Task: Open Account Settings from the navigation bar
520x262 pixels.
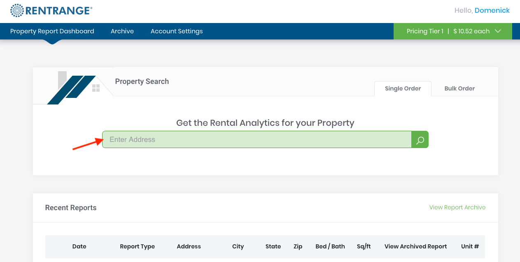Action: (x=176, y=31)
